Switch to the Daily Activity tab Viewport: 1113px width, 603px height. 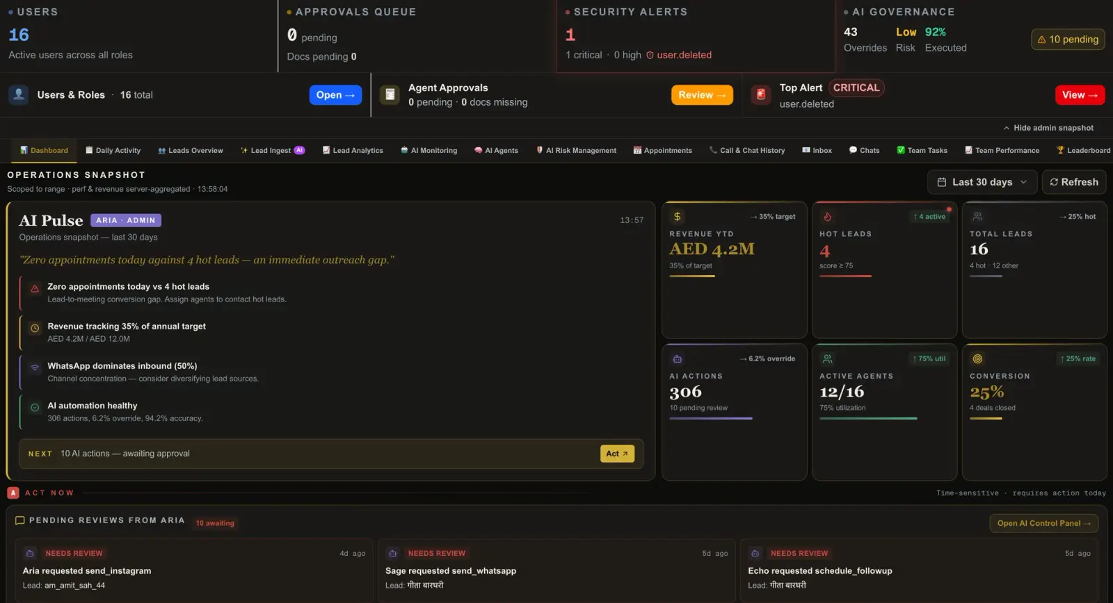pyautogui.click(x=113, y=150)
